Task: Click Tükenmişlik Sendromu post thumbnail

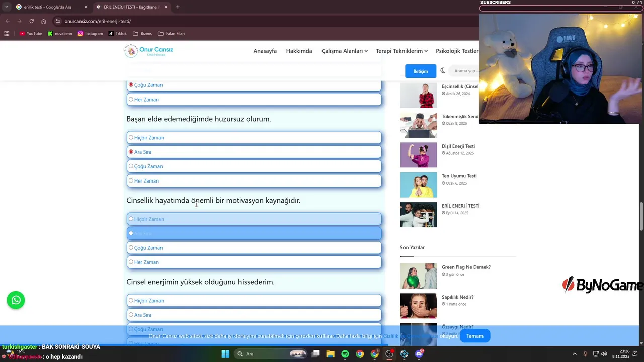Action: [419, 125]
